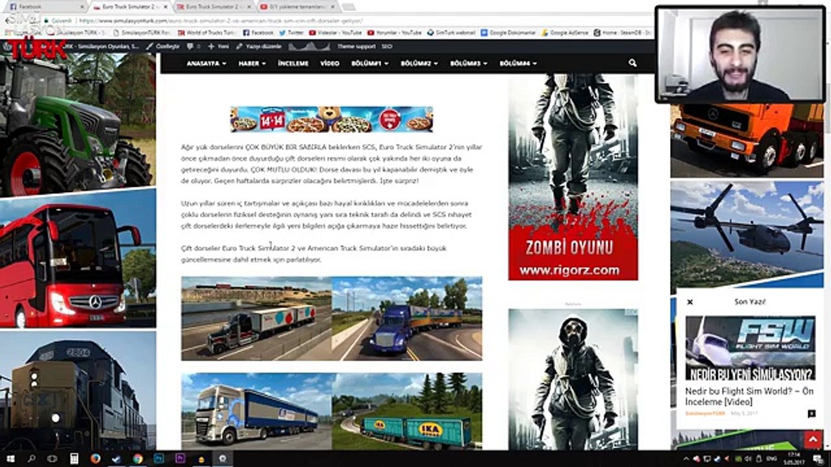
Task: Click the Flight Sim World thumbnail
Action: tap(750, 348)
